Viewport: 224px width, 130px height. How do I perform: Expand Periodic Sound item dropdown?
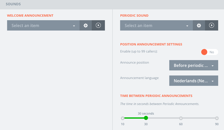156,25
